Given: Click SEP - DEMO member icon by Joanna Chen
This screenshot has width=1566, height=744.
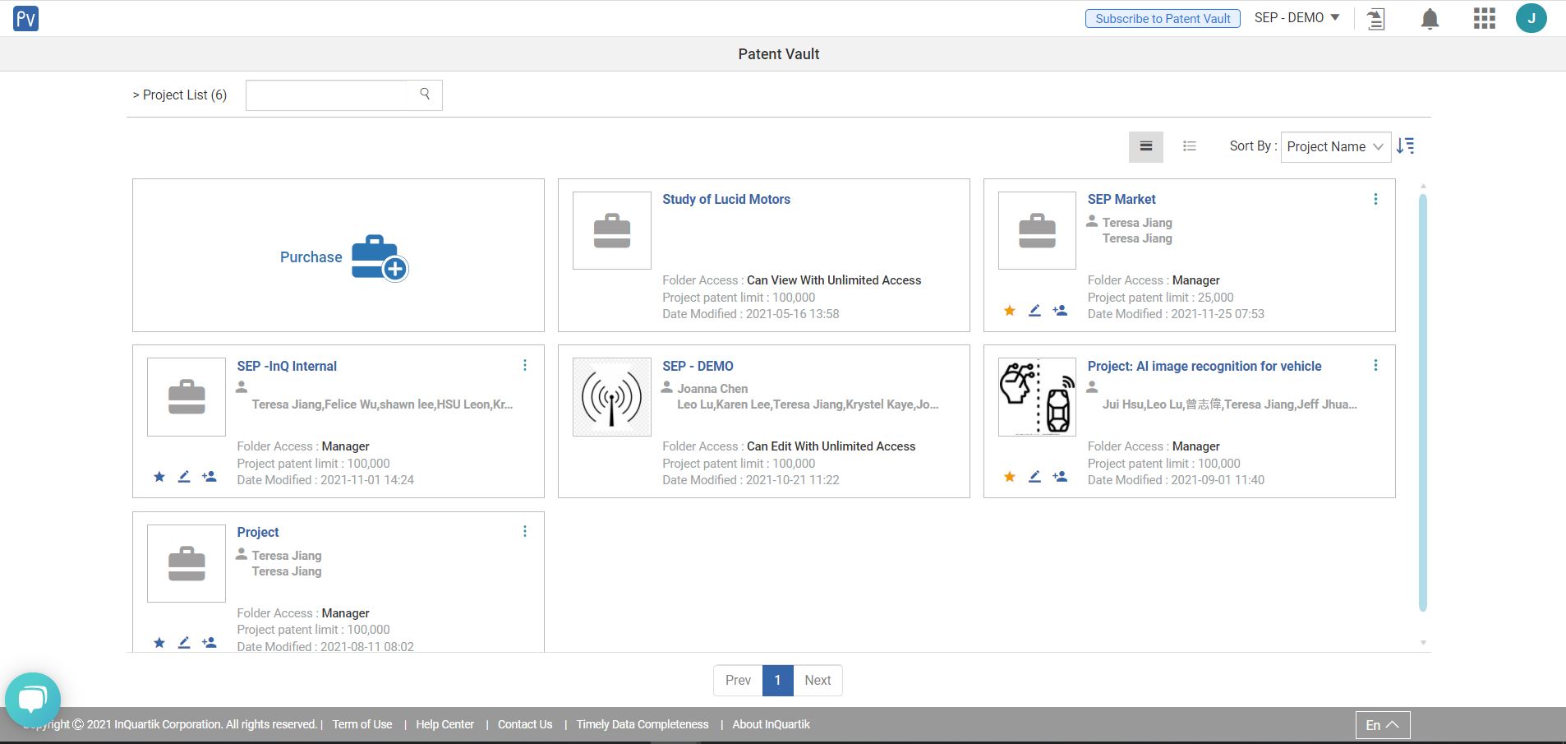Looking at the screenshot, I should click(x=667, y=387).
